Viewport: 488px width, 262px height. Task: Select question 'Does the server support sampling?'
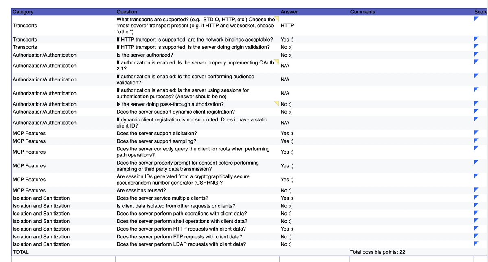156,141
